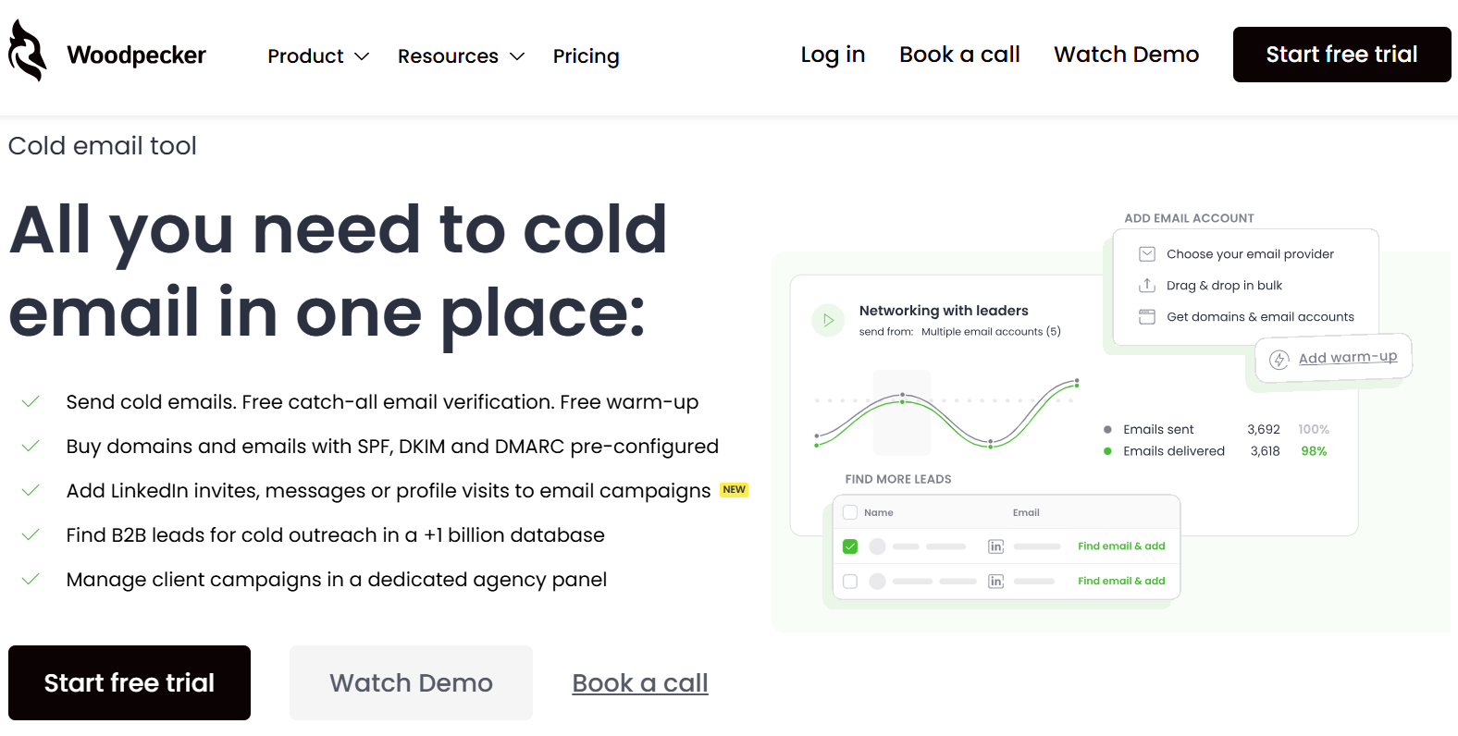This screenshot has width=1458, height=736.
Task: Click the grey Watch Demo button
Action: 411,682
